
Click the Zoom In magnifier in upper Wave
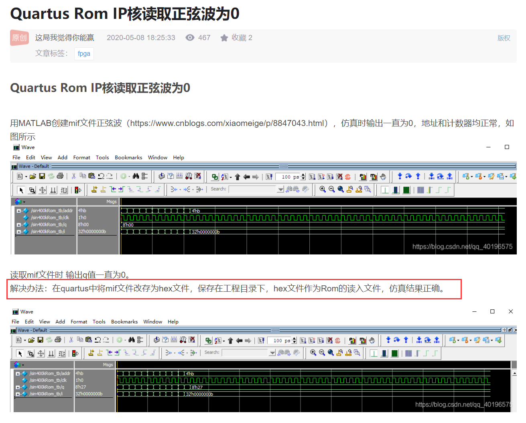pos(323,189)
